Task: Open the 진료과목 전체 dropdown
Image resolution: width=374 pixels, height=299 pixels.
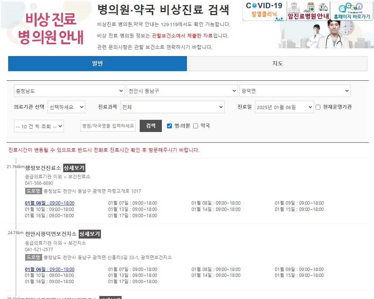Action: tap(173, 107)
